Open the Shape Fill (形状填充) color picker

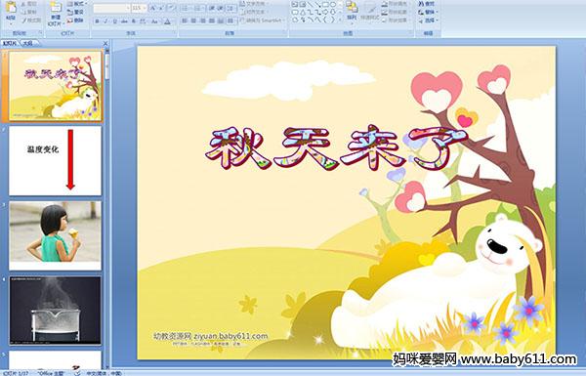pos(397,4)
